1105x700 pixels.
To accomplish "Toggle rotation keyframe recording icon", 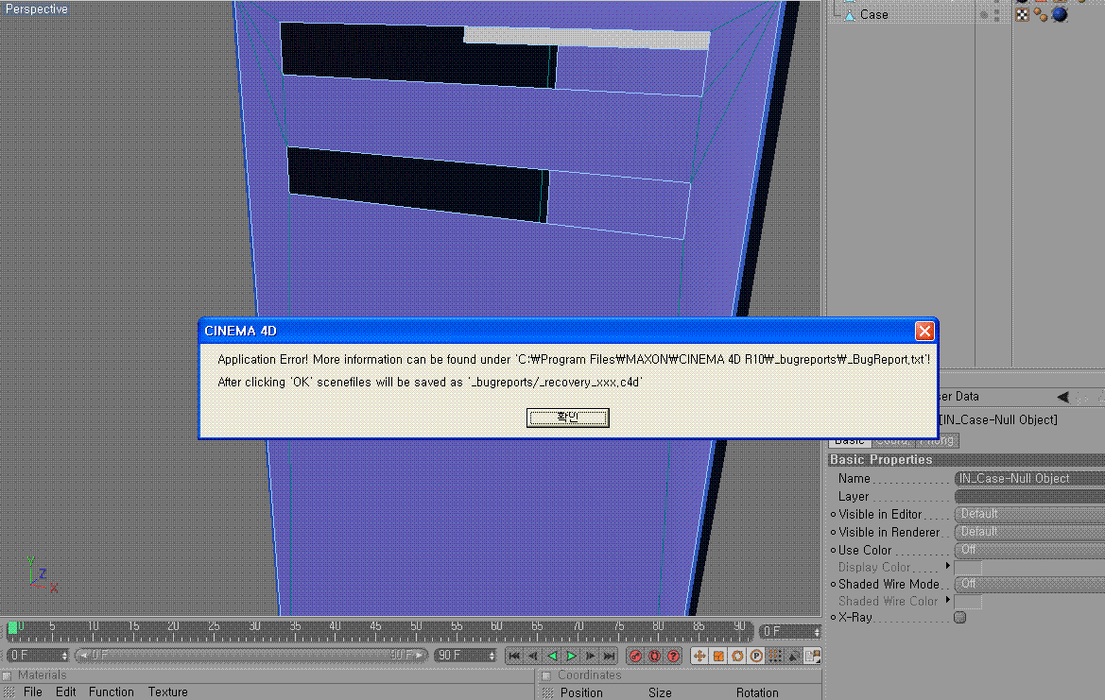I will (x=737, y=657).
